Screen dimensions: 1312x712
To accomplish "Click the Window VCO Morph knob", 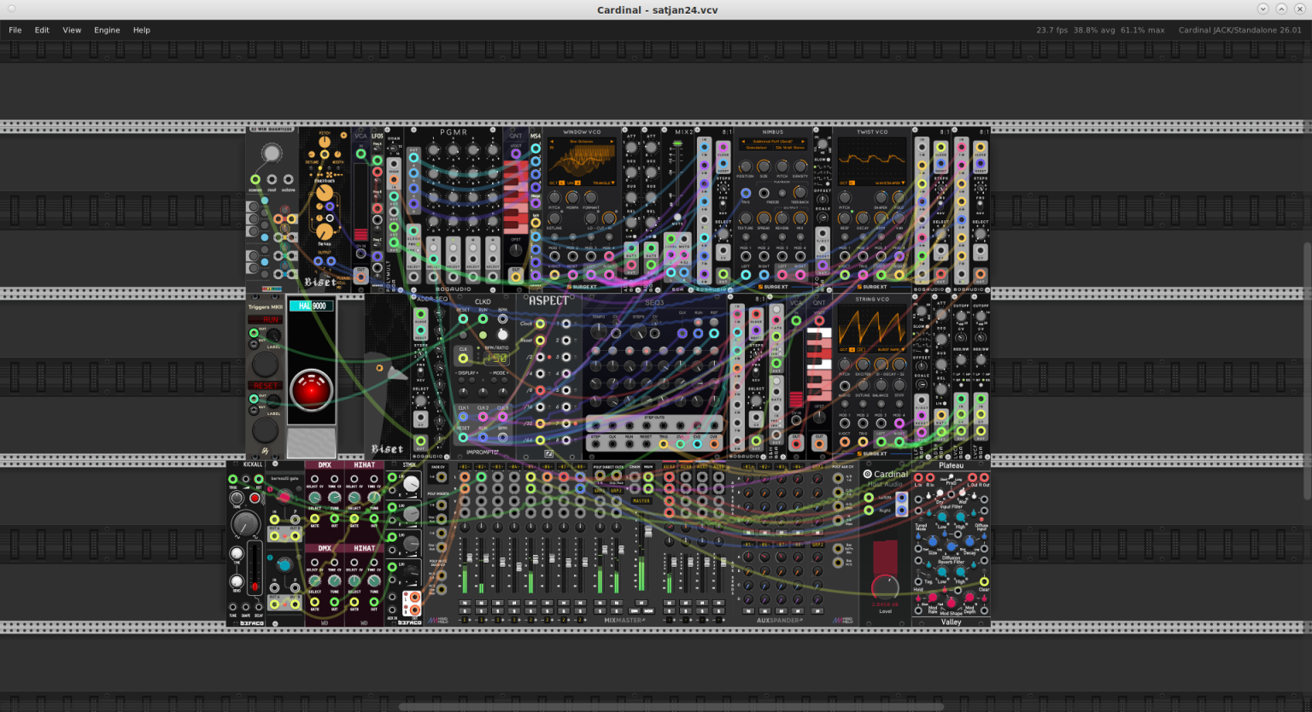I will coord(571,198).
